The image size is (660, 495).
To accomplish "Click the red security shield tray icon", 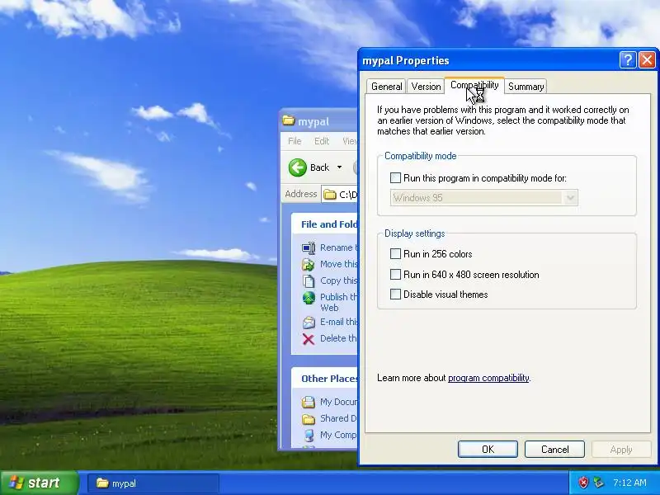I will [583, 483].
